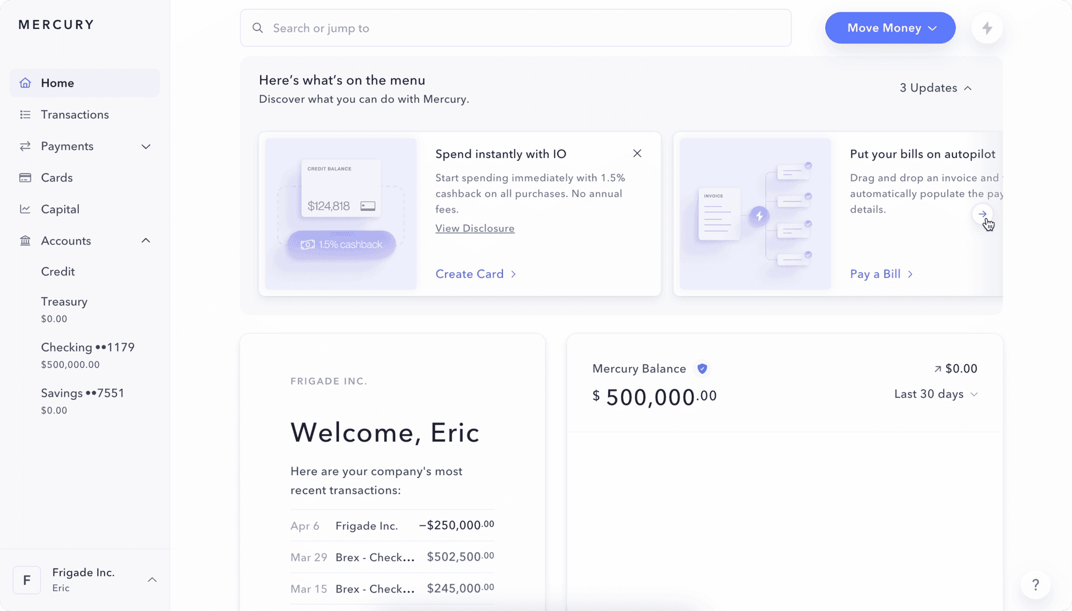Click the Home sidebar icon
This screenshot has width=1072, height=611.
click(x=25, y=83)
